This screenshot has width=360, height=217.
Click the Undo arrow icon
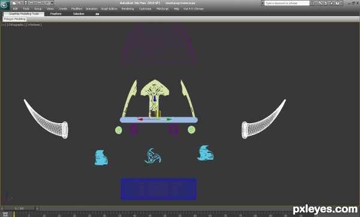pos(31,3)
